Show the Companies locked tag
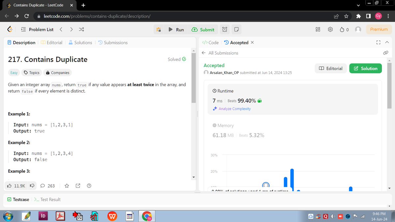Viewport: 395px width, 222px height. point(58,73)
